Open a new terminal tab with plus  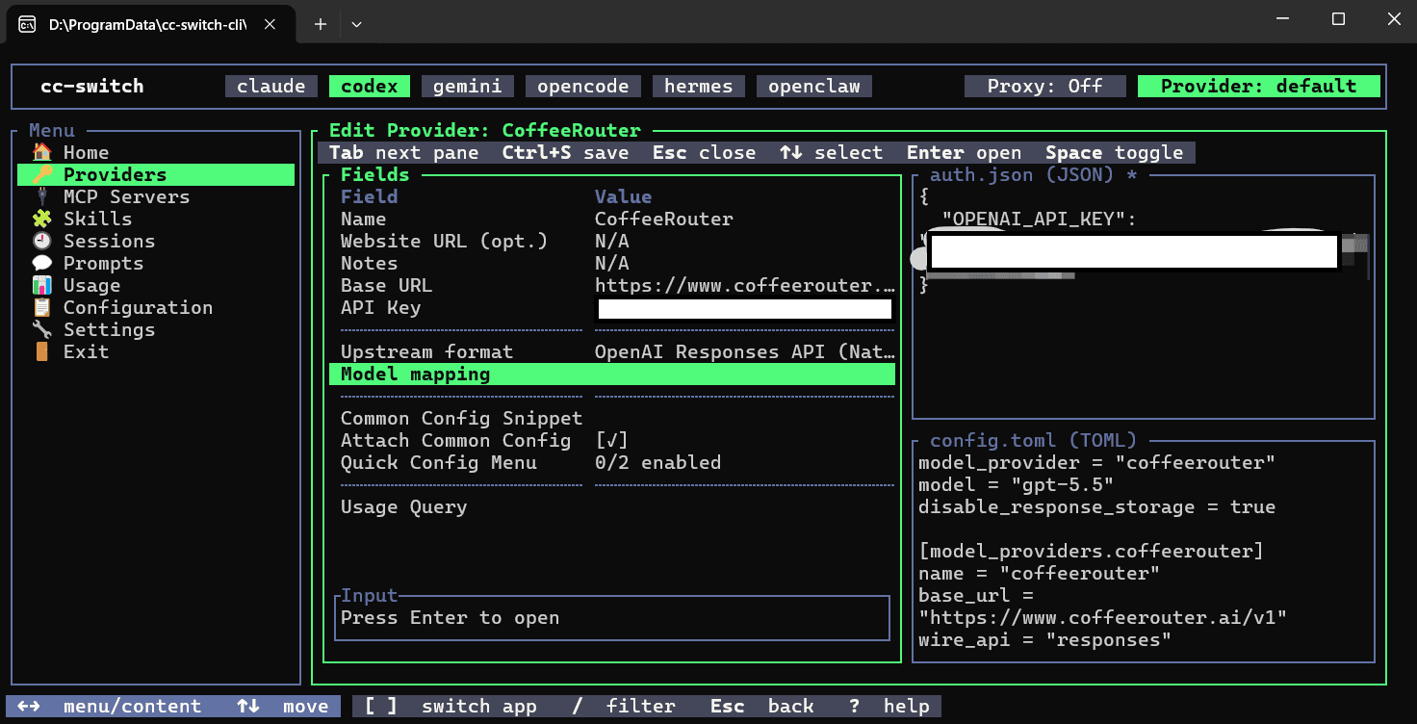pyautogui.click(x=321, y=24)
